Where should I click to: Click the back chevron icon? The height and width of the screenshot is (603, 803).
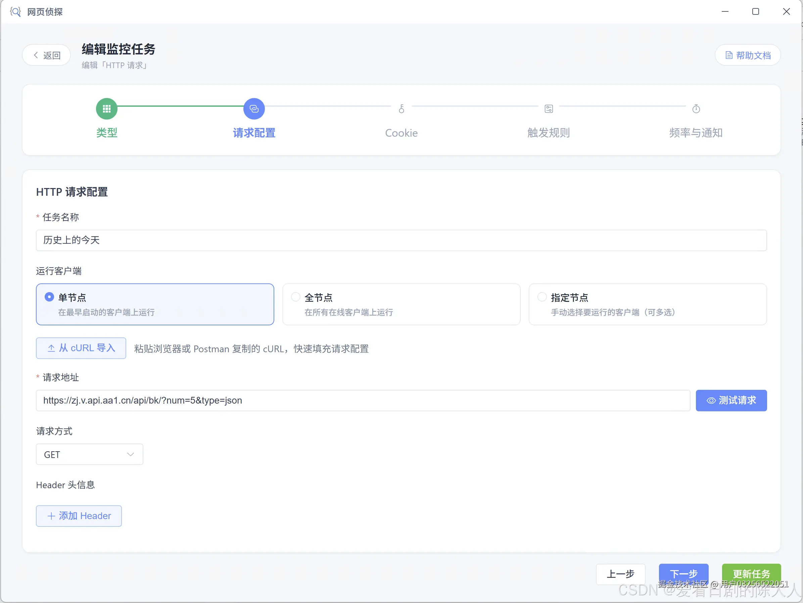36,55
